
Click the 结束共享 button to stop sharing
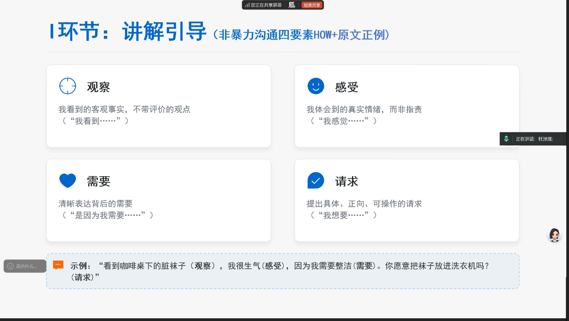tap(312, 5)
